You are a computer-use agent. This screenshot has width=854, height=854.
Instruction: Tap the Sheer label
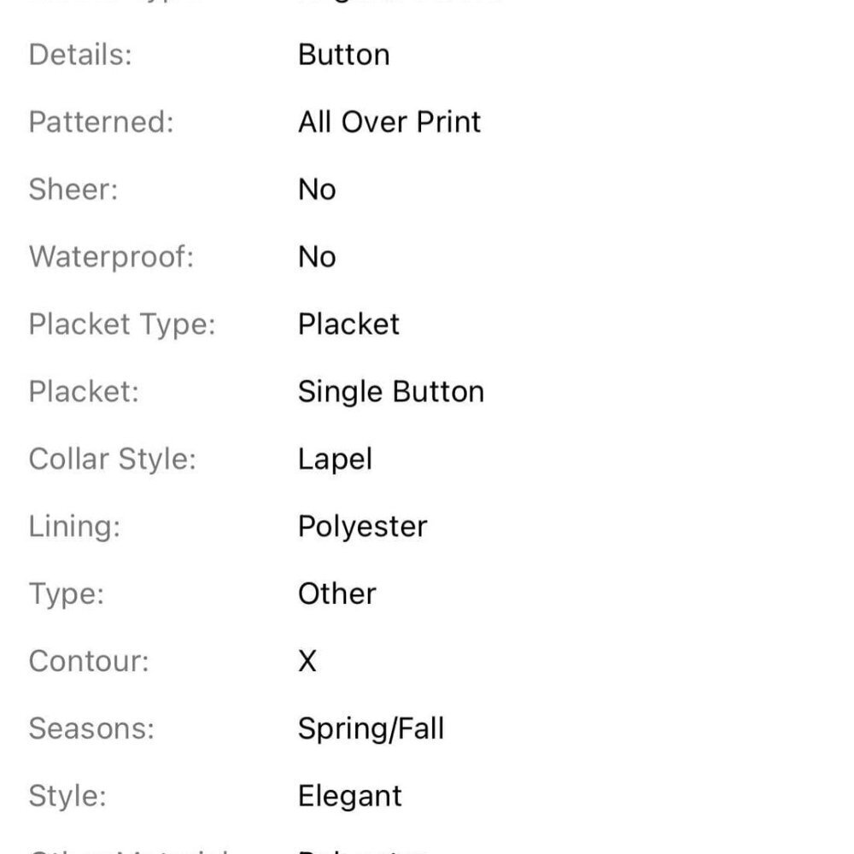73,190
